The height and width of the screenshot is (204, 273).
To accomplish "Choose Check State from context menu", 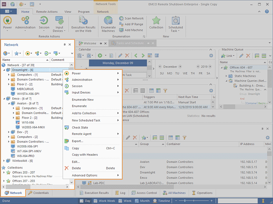I will (80, 127).
